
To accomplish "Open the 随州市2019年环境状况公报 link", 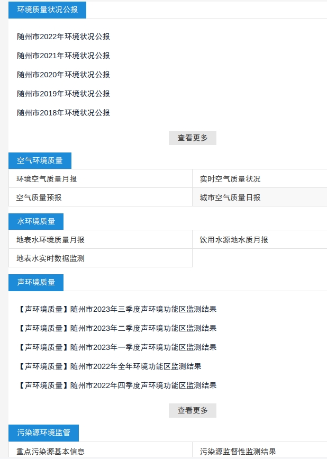I will point(63,94).
